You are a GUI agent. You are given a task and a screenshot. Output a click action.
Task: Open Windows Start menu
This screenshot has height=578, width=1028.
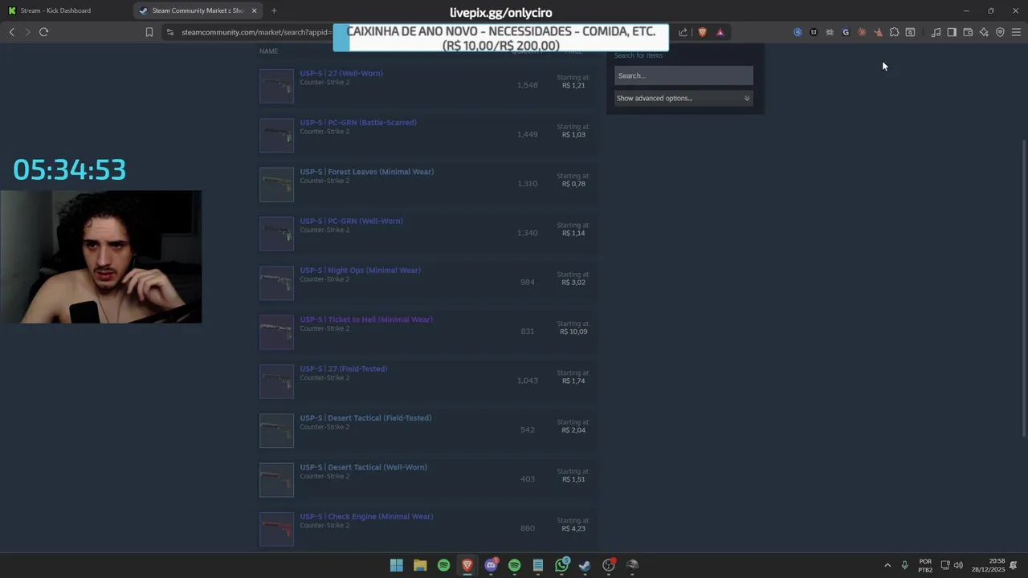coord(396,565)
